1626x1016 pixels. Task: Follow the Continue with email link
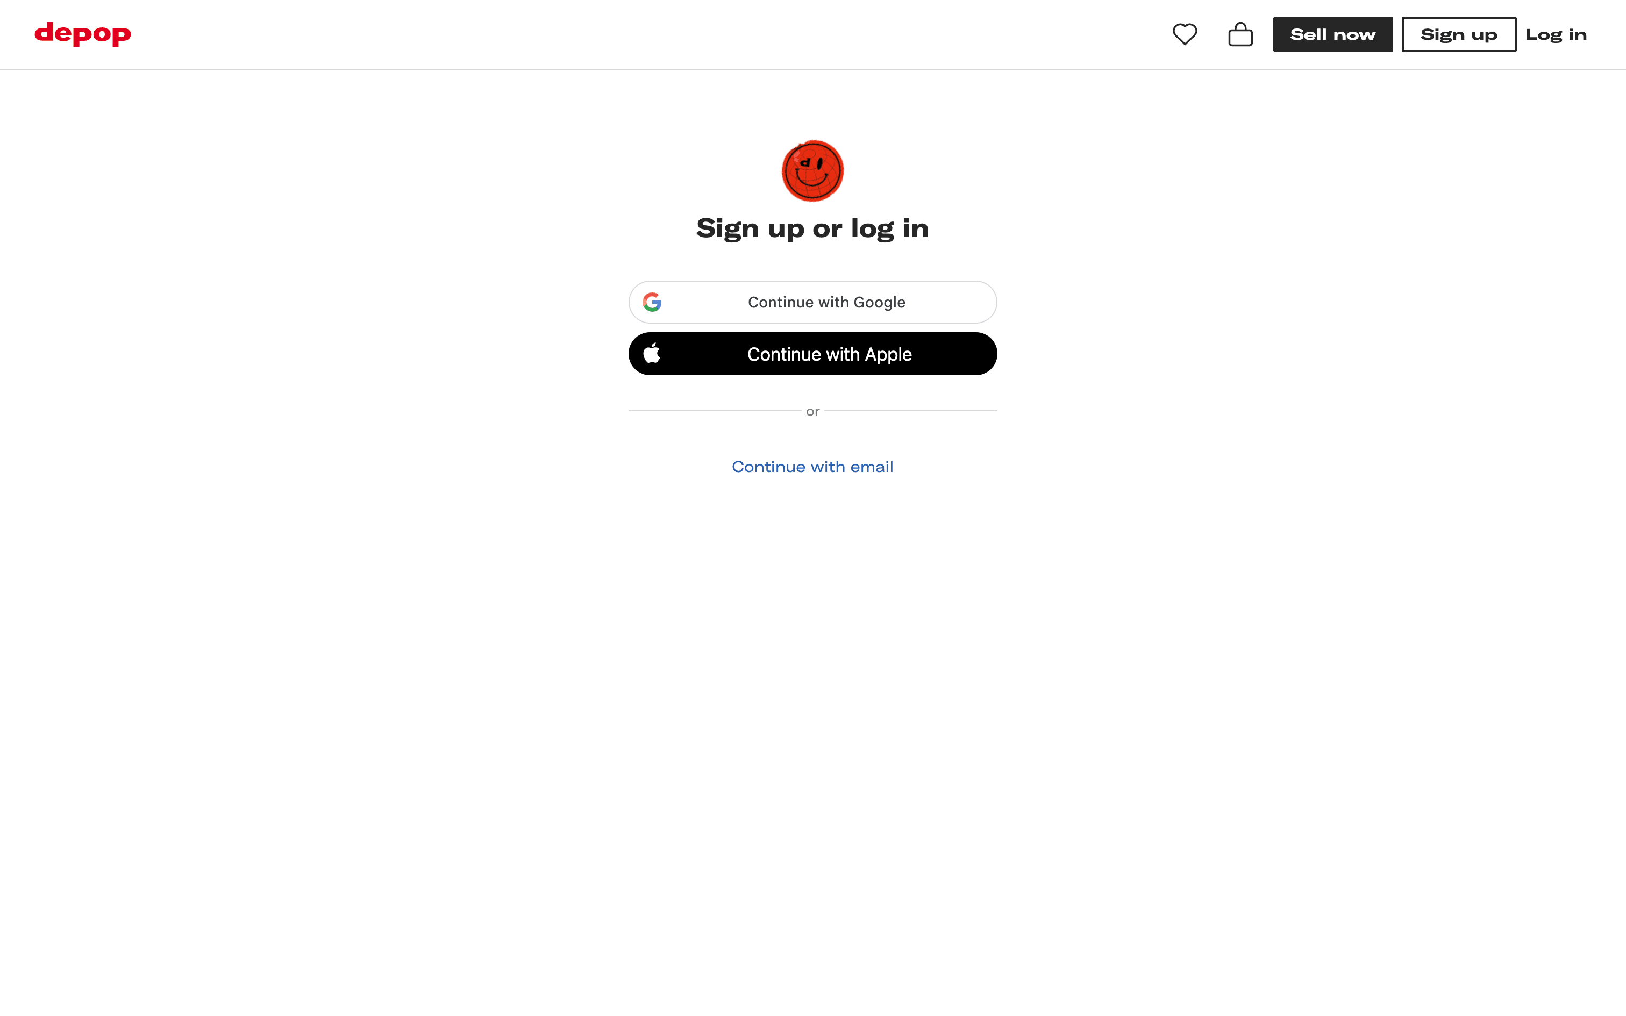(x=812, y=467)
